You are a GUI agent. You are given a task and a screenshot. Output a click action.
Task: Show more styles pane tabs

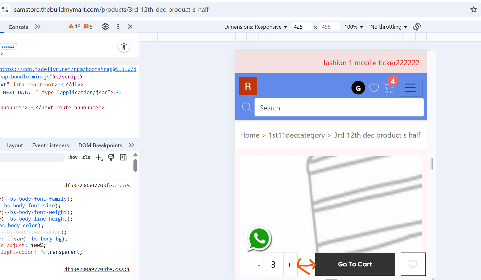(x=131, y=145)
